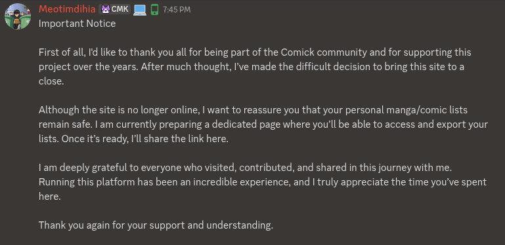Click the 7:45 PM message timestamp
Image resolution: width=505 pixels, height=245 pixels.
[177, 10]
